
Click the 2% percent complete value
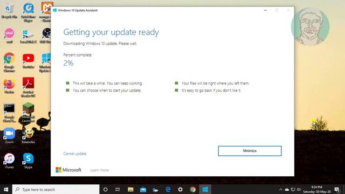(x=68, y=63)
